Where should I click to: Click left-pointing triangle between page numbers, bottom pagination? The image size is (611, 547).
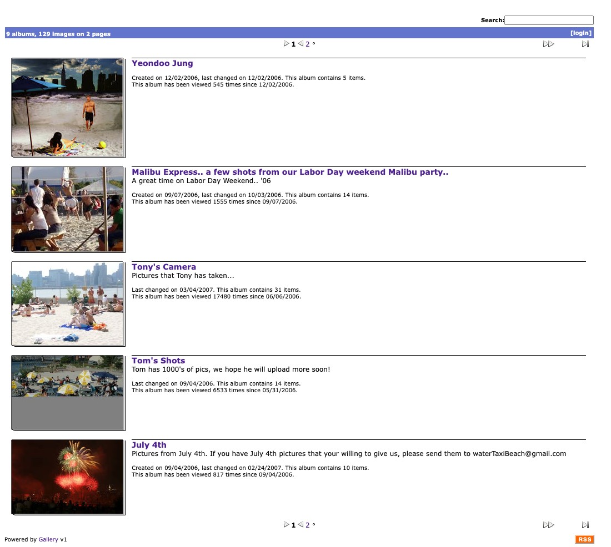301,524
